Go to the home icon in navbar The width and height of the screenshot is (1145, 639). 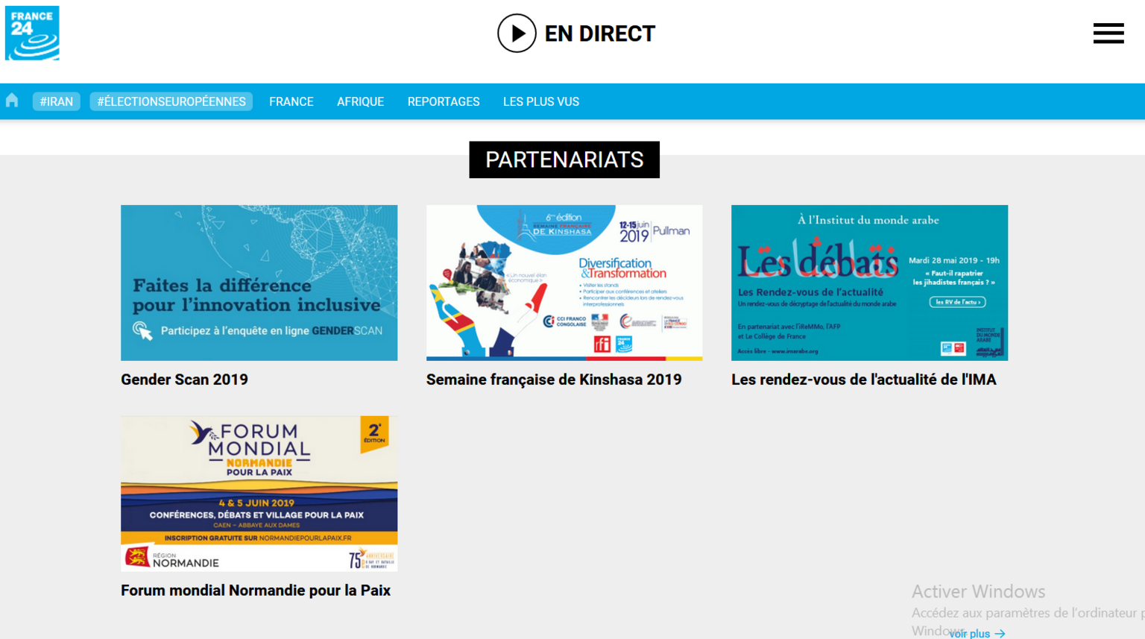12,101
